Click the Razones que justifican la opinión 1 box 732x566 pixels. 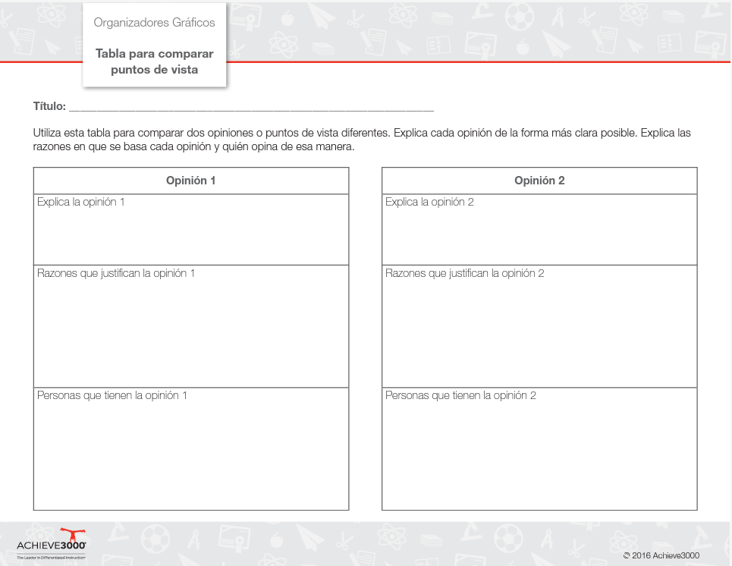(191, 326)
